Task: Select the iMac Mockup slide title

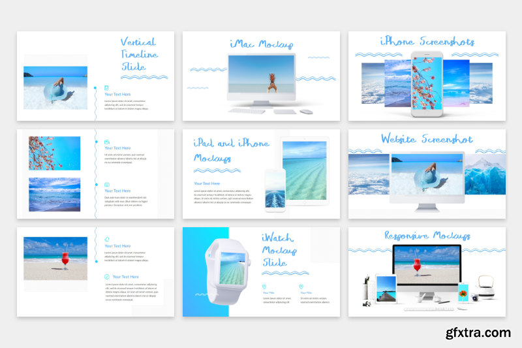Action: point(261,44)
